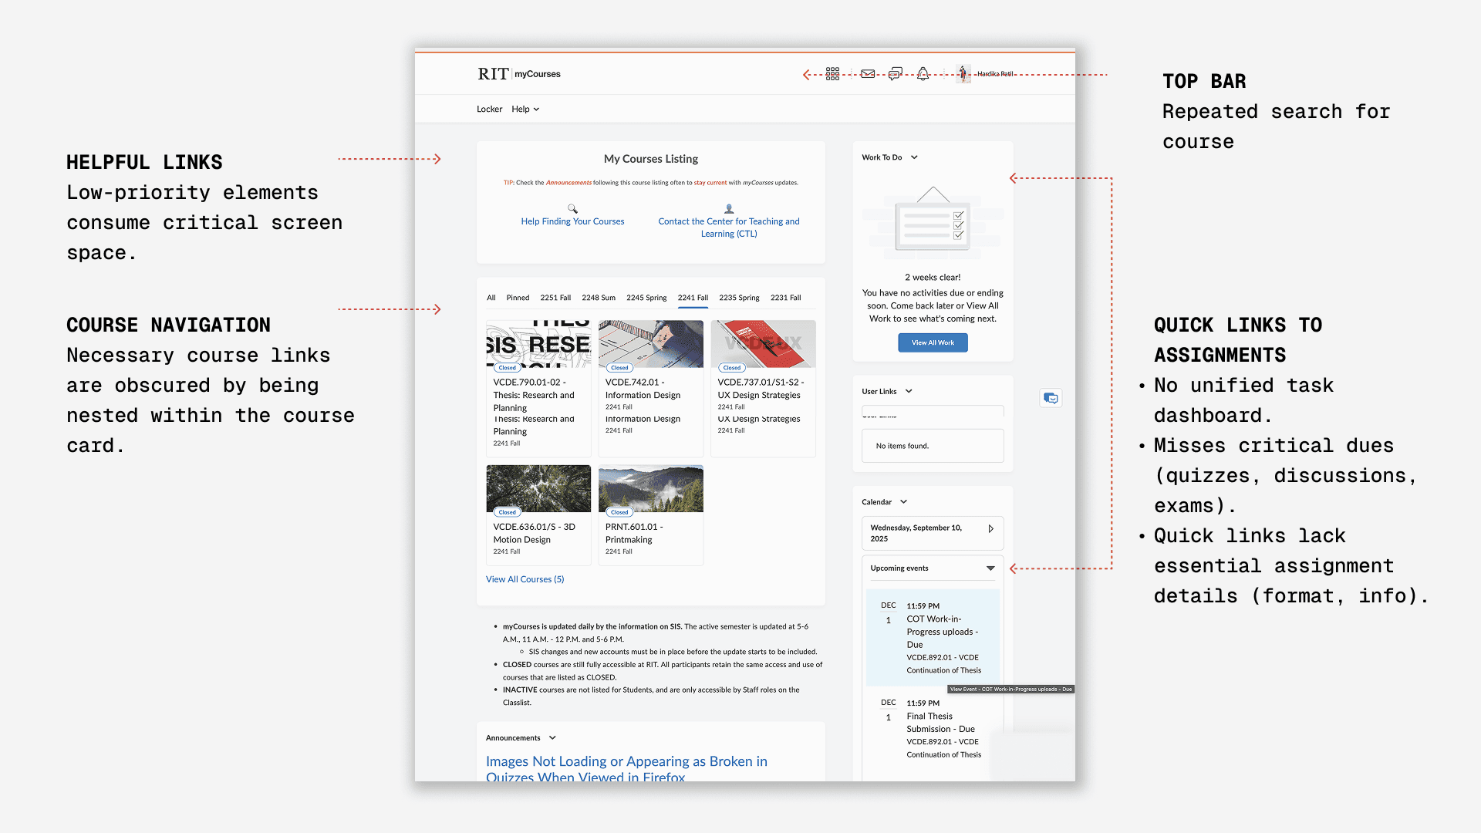The image size is (1481, 833).
Task: Collapse the Work To Do widget chevron
Action: [x=914, y=157]
